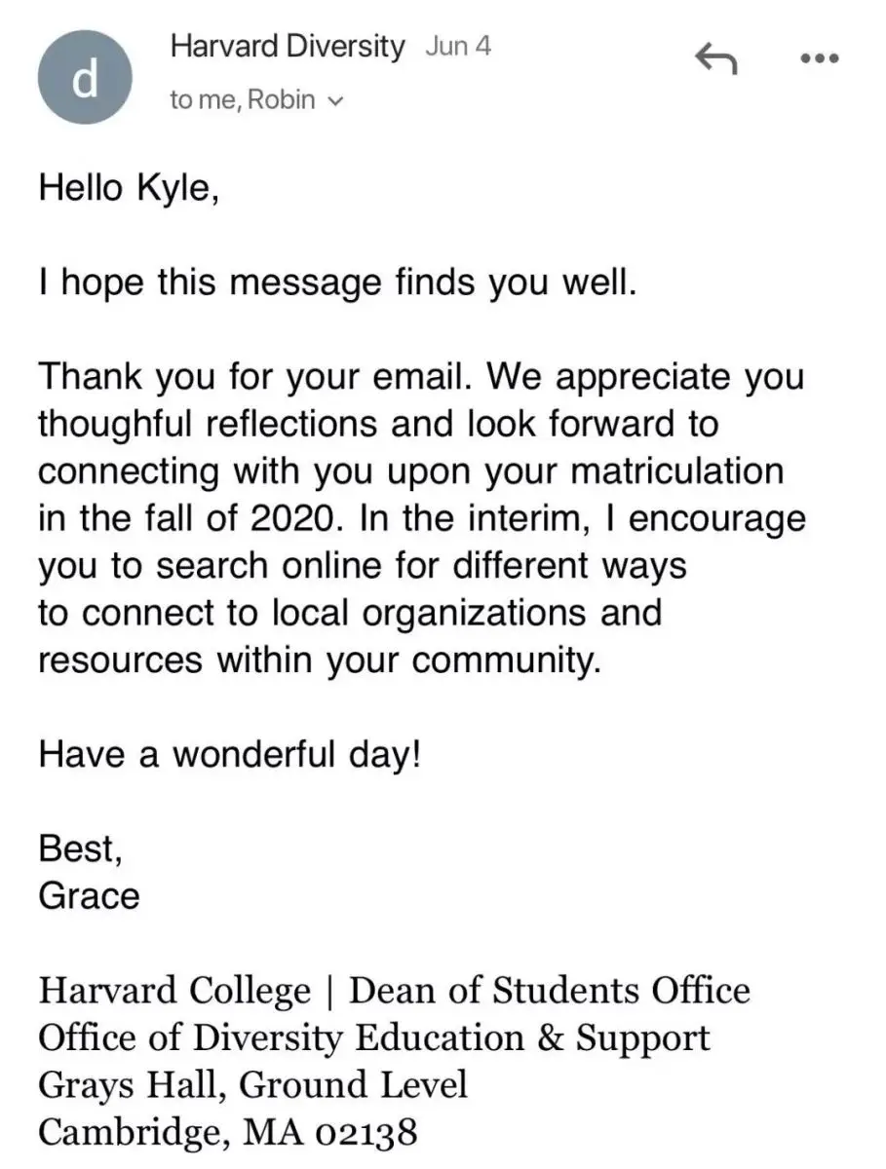This screenshot has height=1169, width=886.
Task: Tap the Harvard Diversity sender name
Action: click(287, 47)
